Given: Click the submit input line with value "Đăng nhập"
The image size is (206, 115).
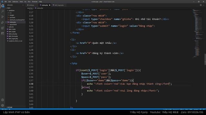Looking at the screenshot, I should pyautogui.click(x=118, y=26).
